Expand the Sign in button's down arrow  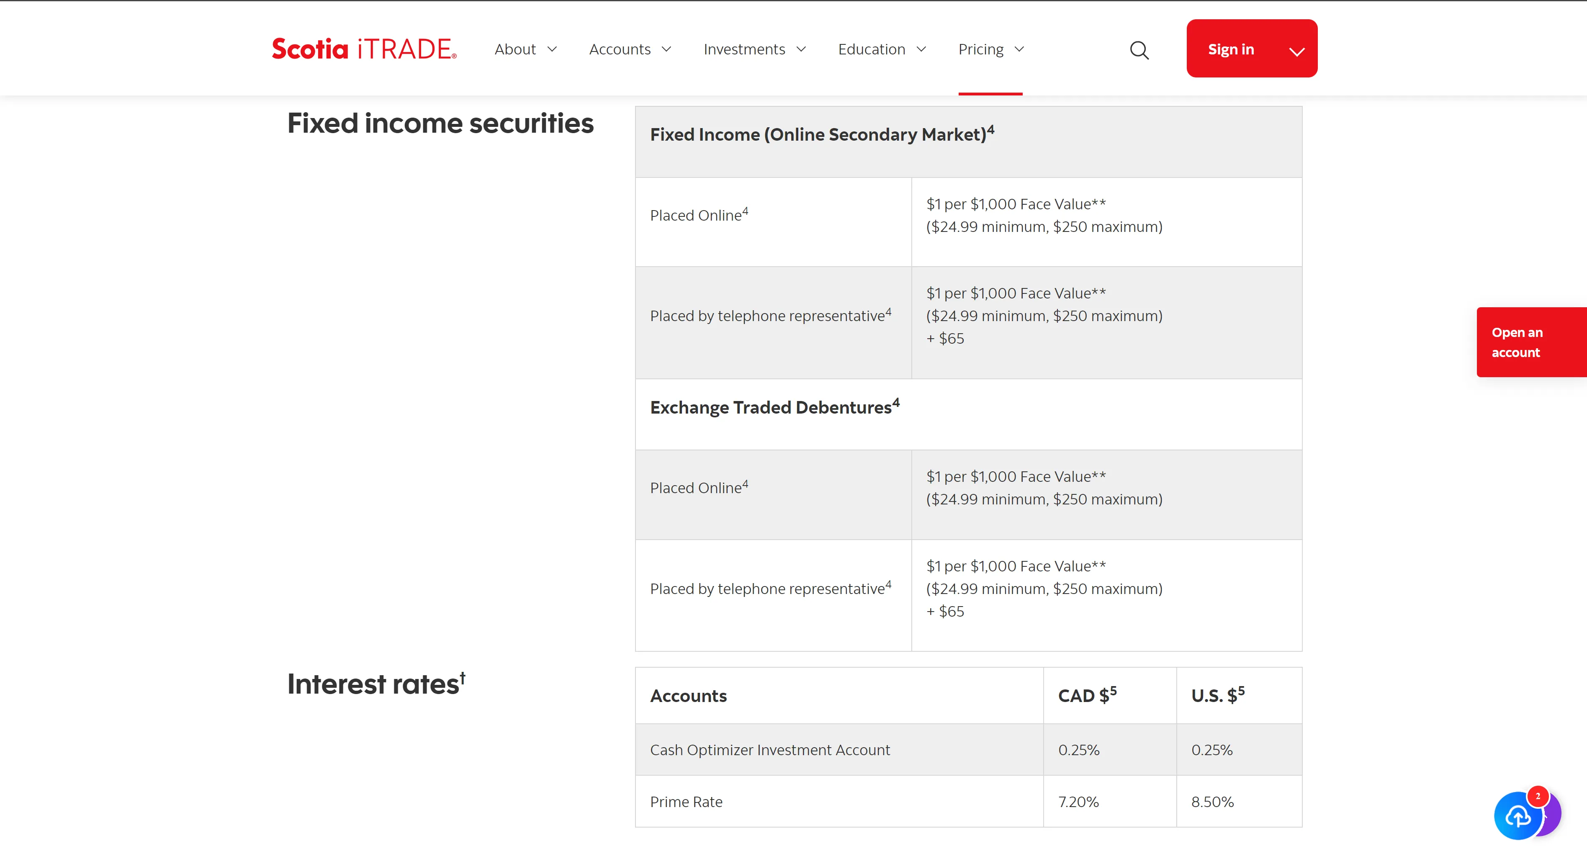[1297, 52]
